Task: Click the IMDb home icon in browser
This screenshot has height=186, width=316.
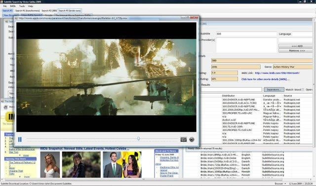Action: (5, 107)
